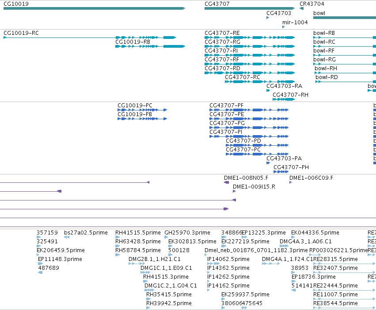Click protein CG43707-PG
The image size is (376, 310).
[249, 128]
